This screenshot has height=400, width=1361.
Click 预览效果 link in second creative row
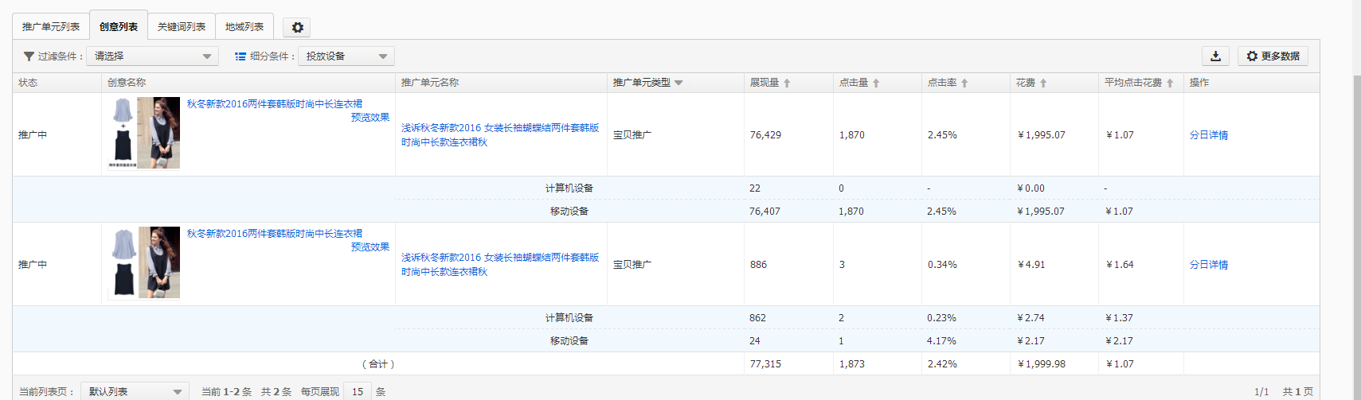370,247
